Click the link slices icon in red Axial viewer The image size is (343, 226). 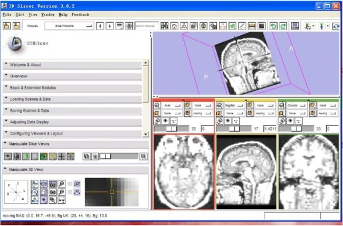[157, 121]
